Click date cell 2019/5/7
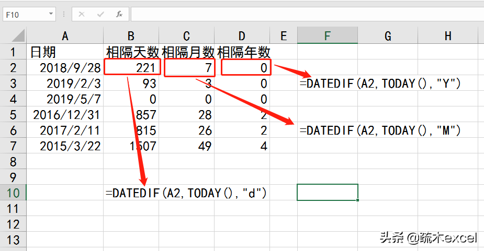 (65, 99)
